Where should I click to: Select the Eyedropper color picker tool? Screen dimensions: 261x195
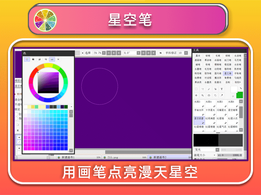(x=222, y=95)
